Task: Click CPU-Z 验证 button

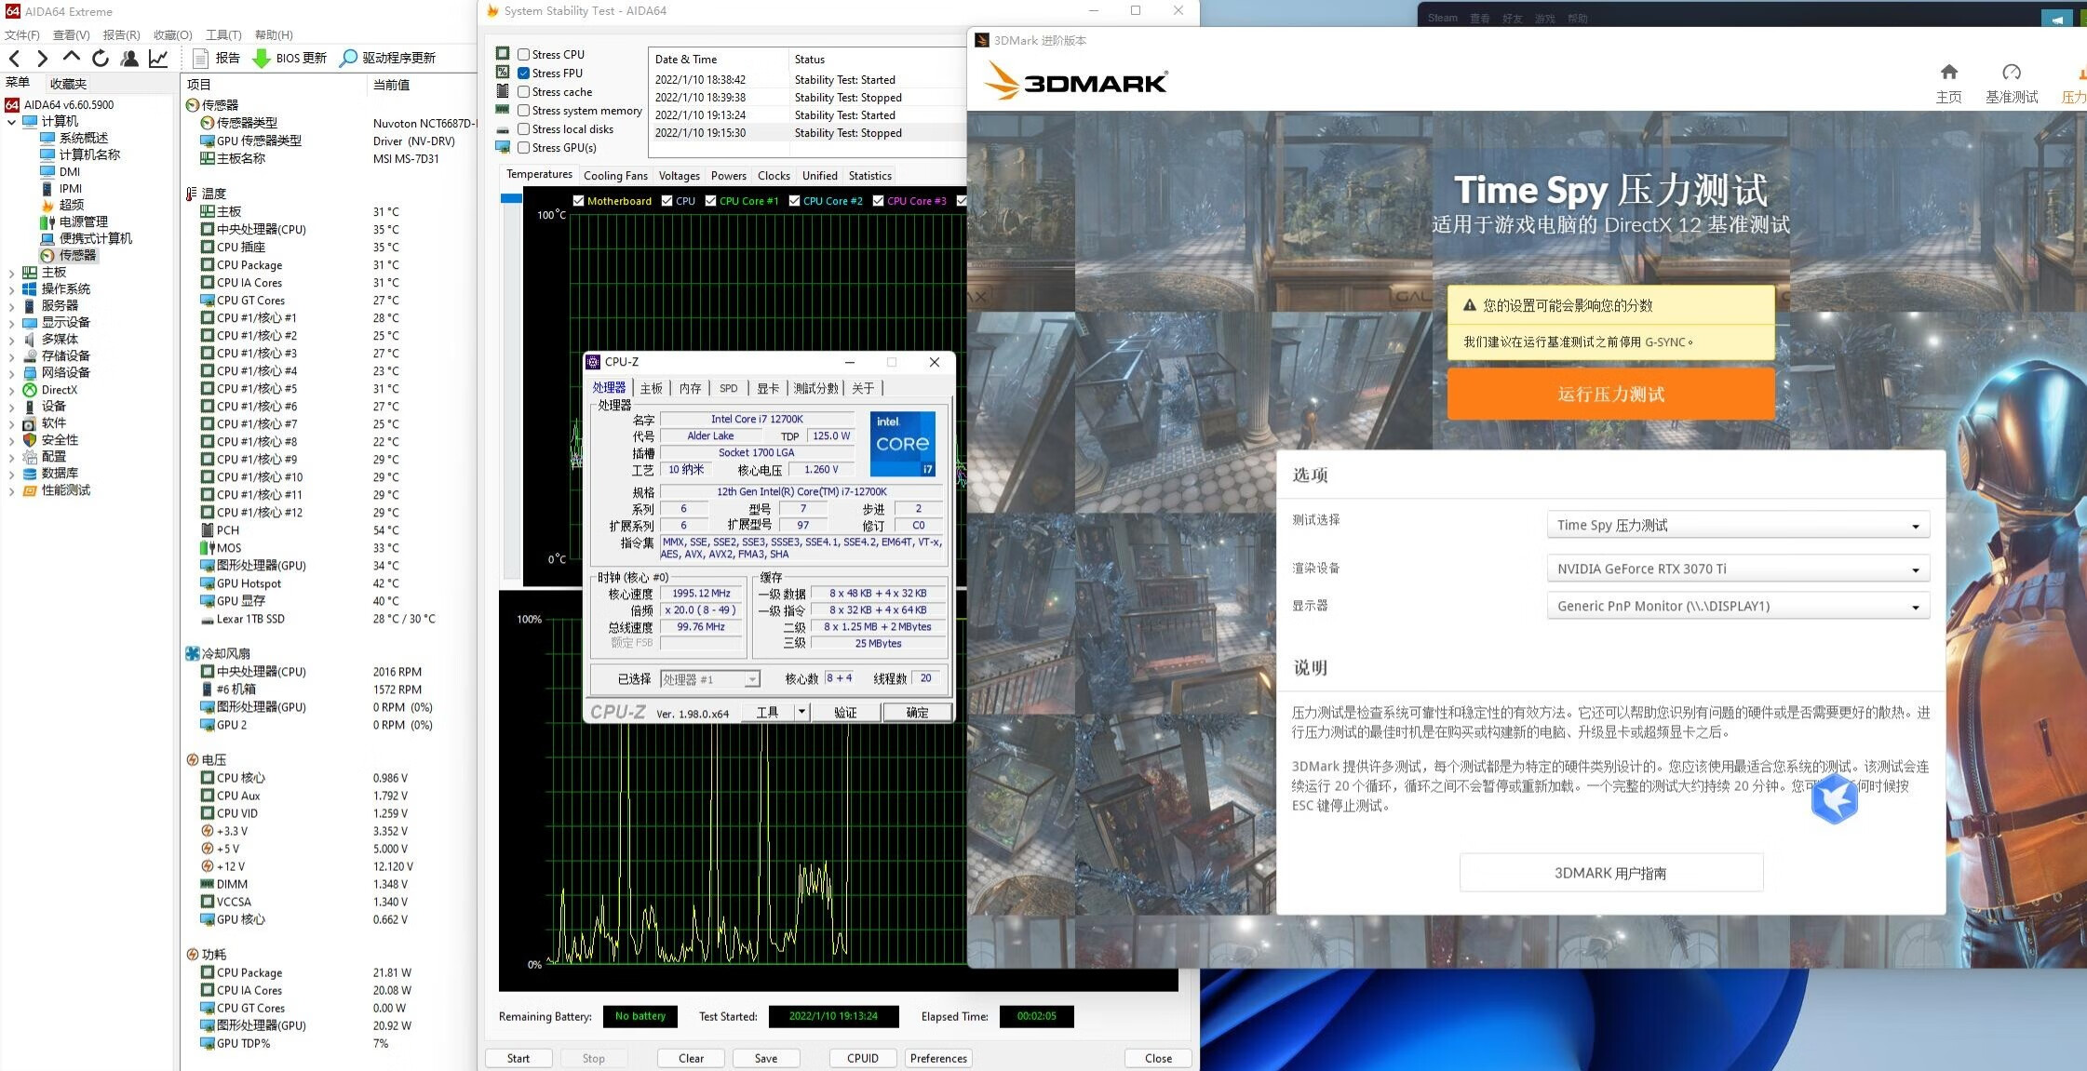Action: click(x=845, y=712)
